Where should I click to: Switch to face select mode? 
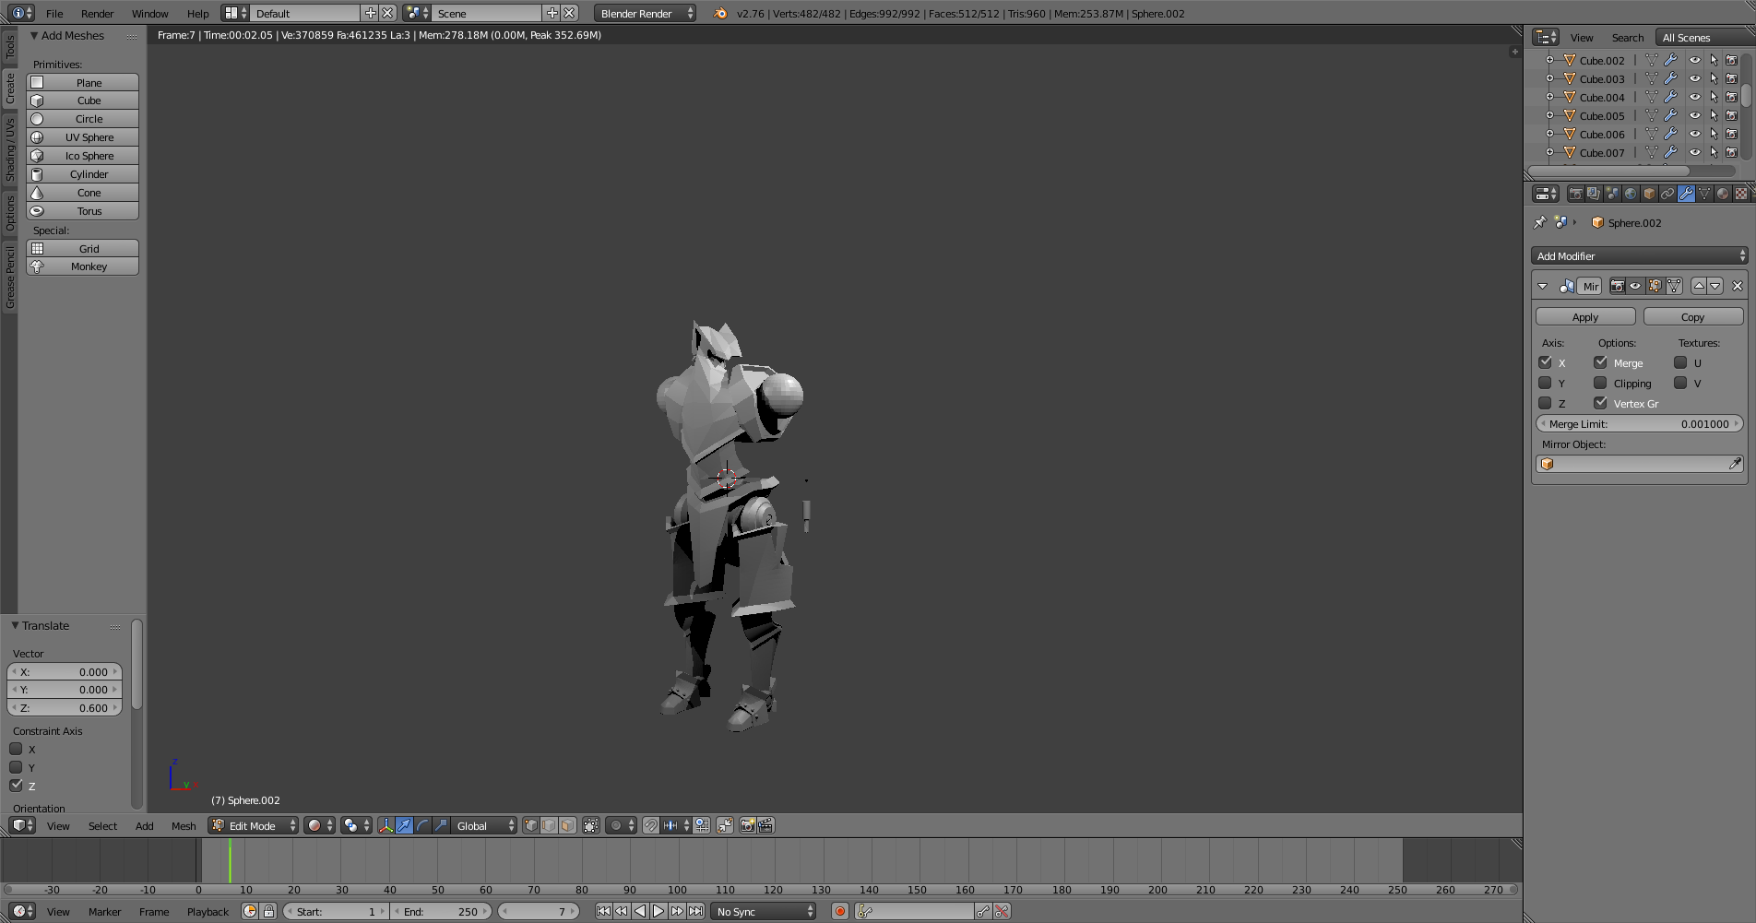click(x=567, y=826)
